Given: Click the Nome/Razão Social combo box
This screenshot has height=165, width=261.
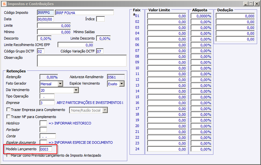Looking at the screenshot, I should pos(88,110).
